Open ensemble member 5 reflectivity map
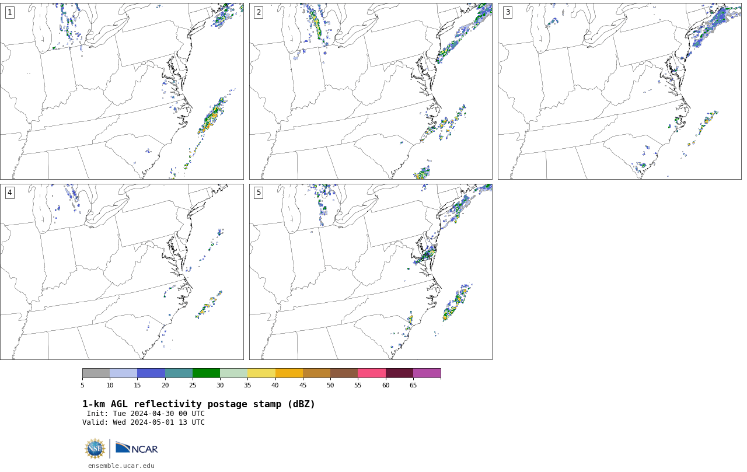The width and height of the screenshot is (747, 472). coord(371,272)
